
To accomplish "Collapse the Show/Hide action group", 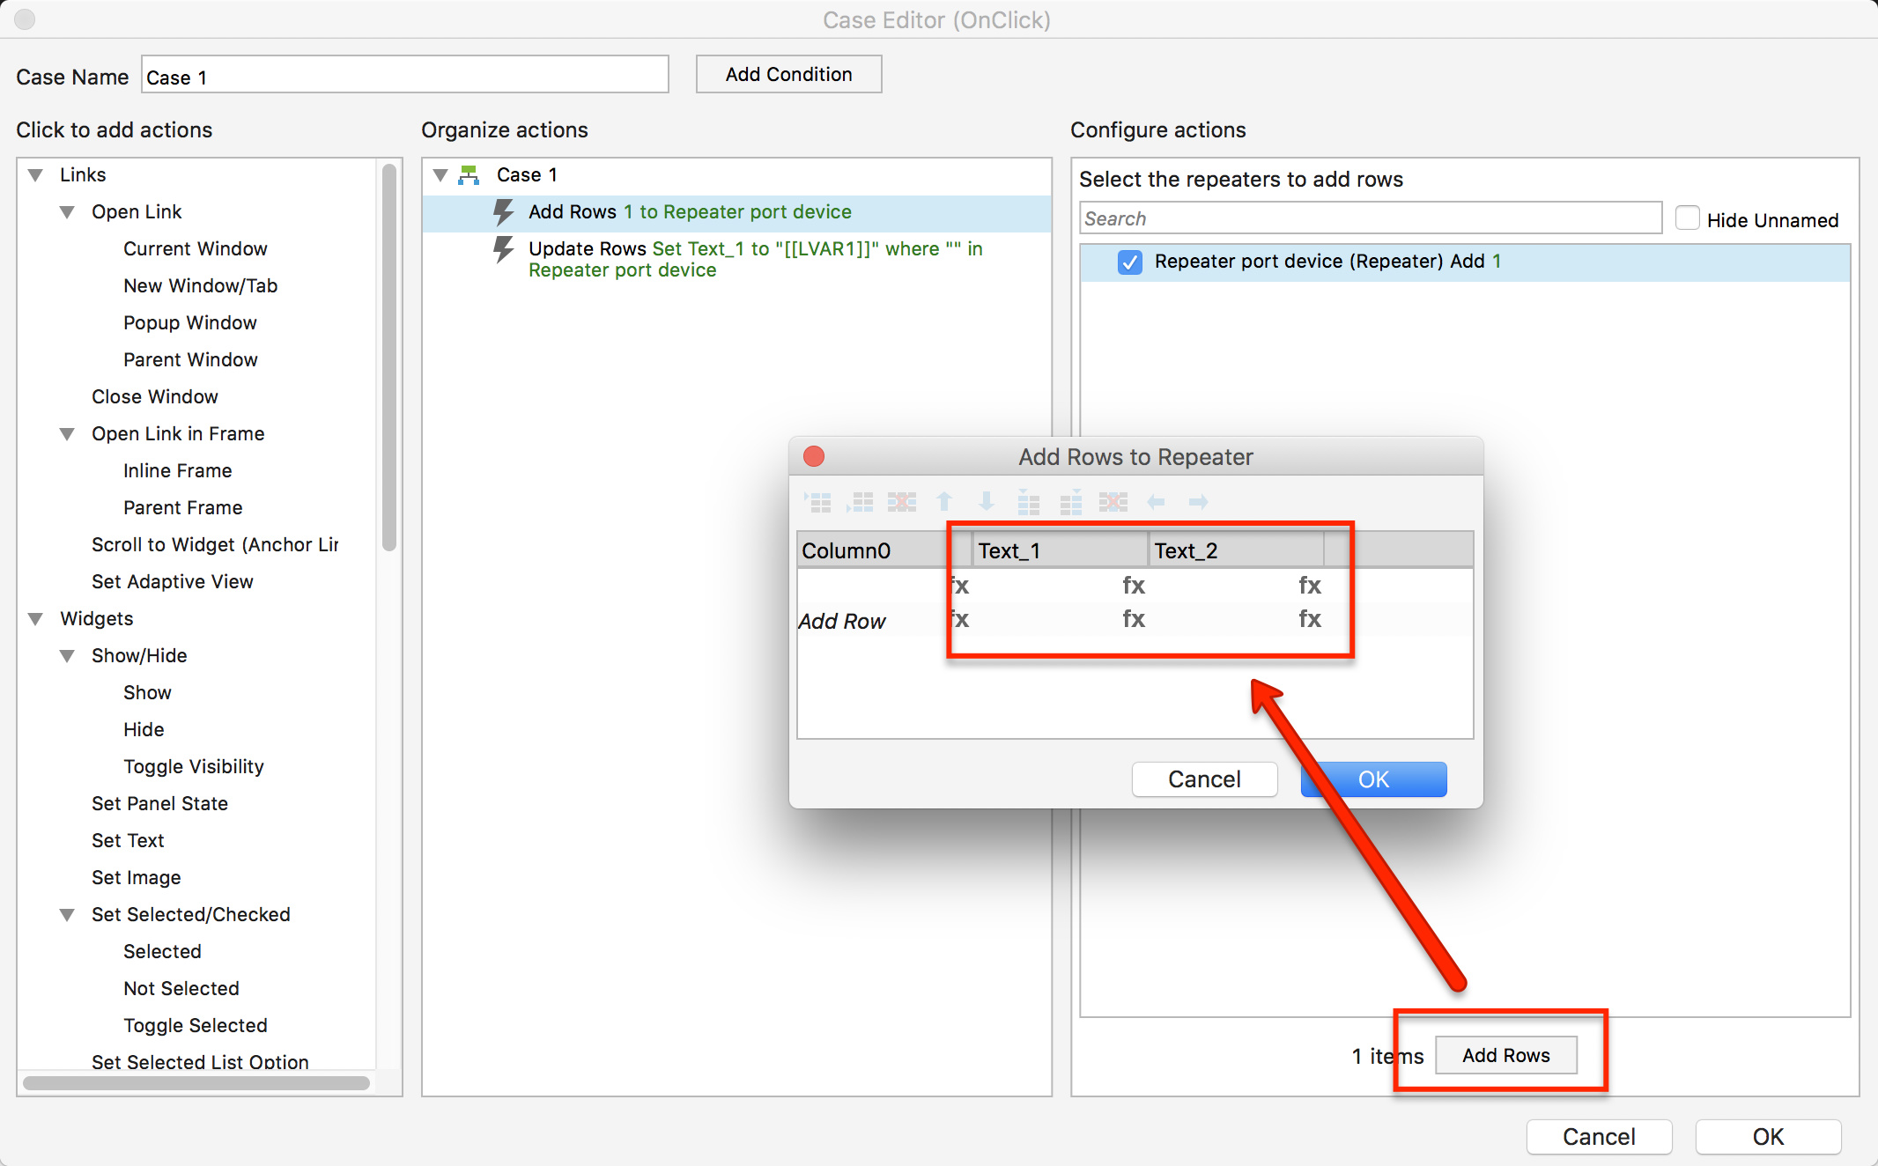I will tap(68, 656).
